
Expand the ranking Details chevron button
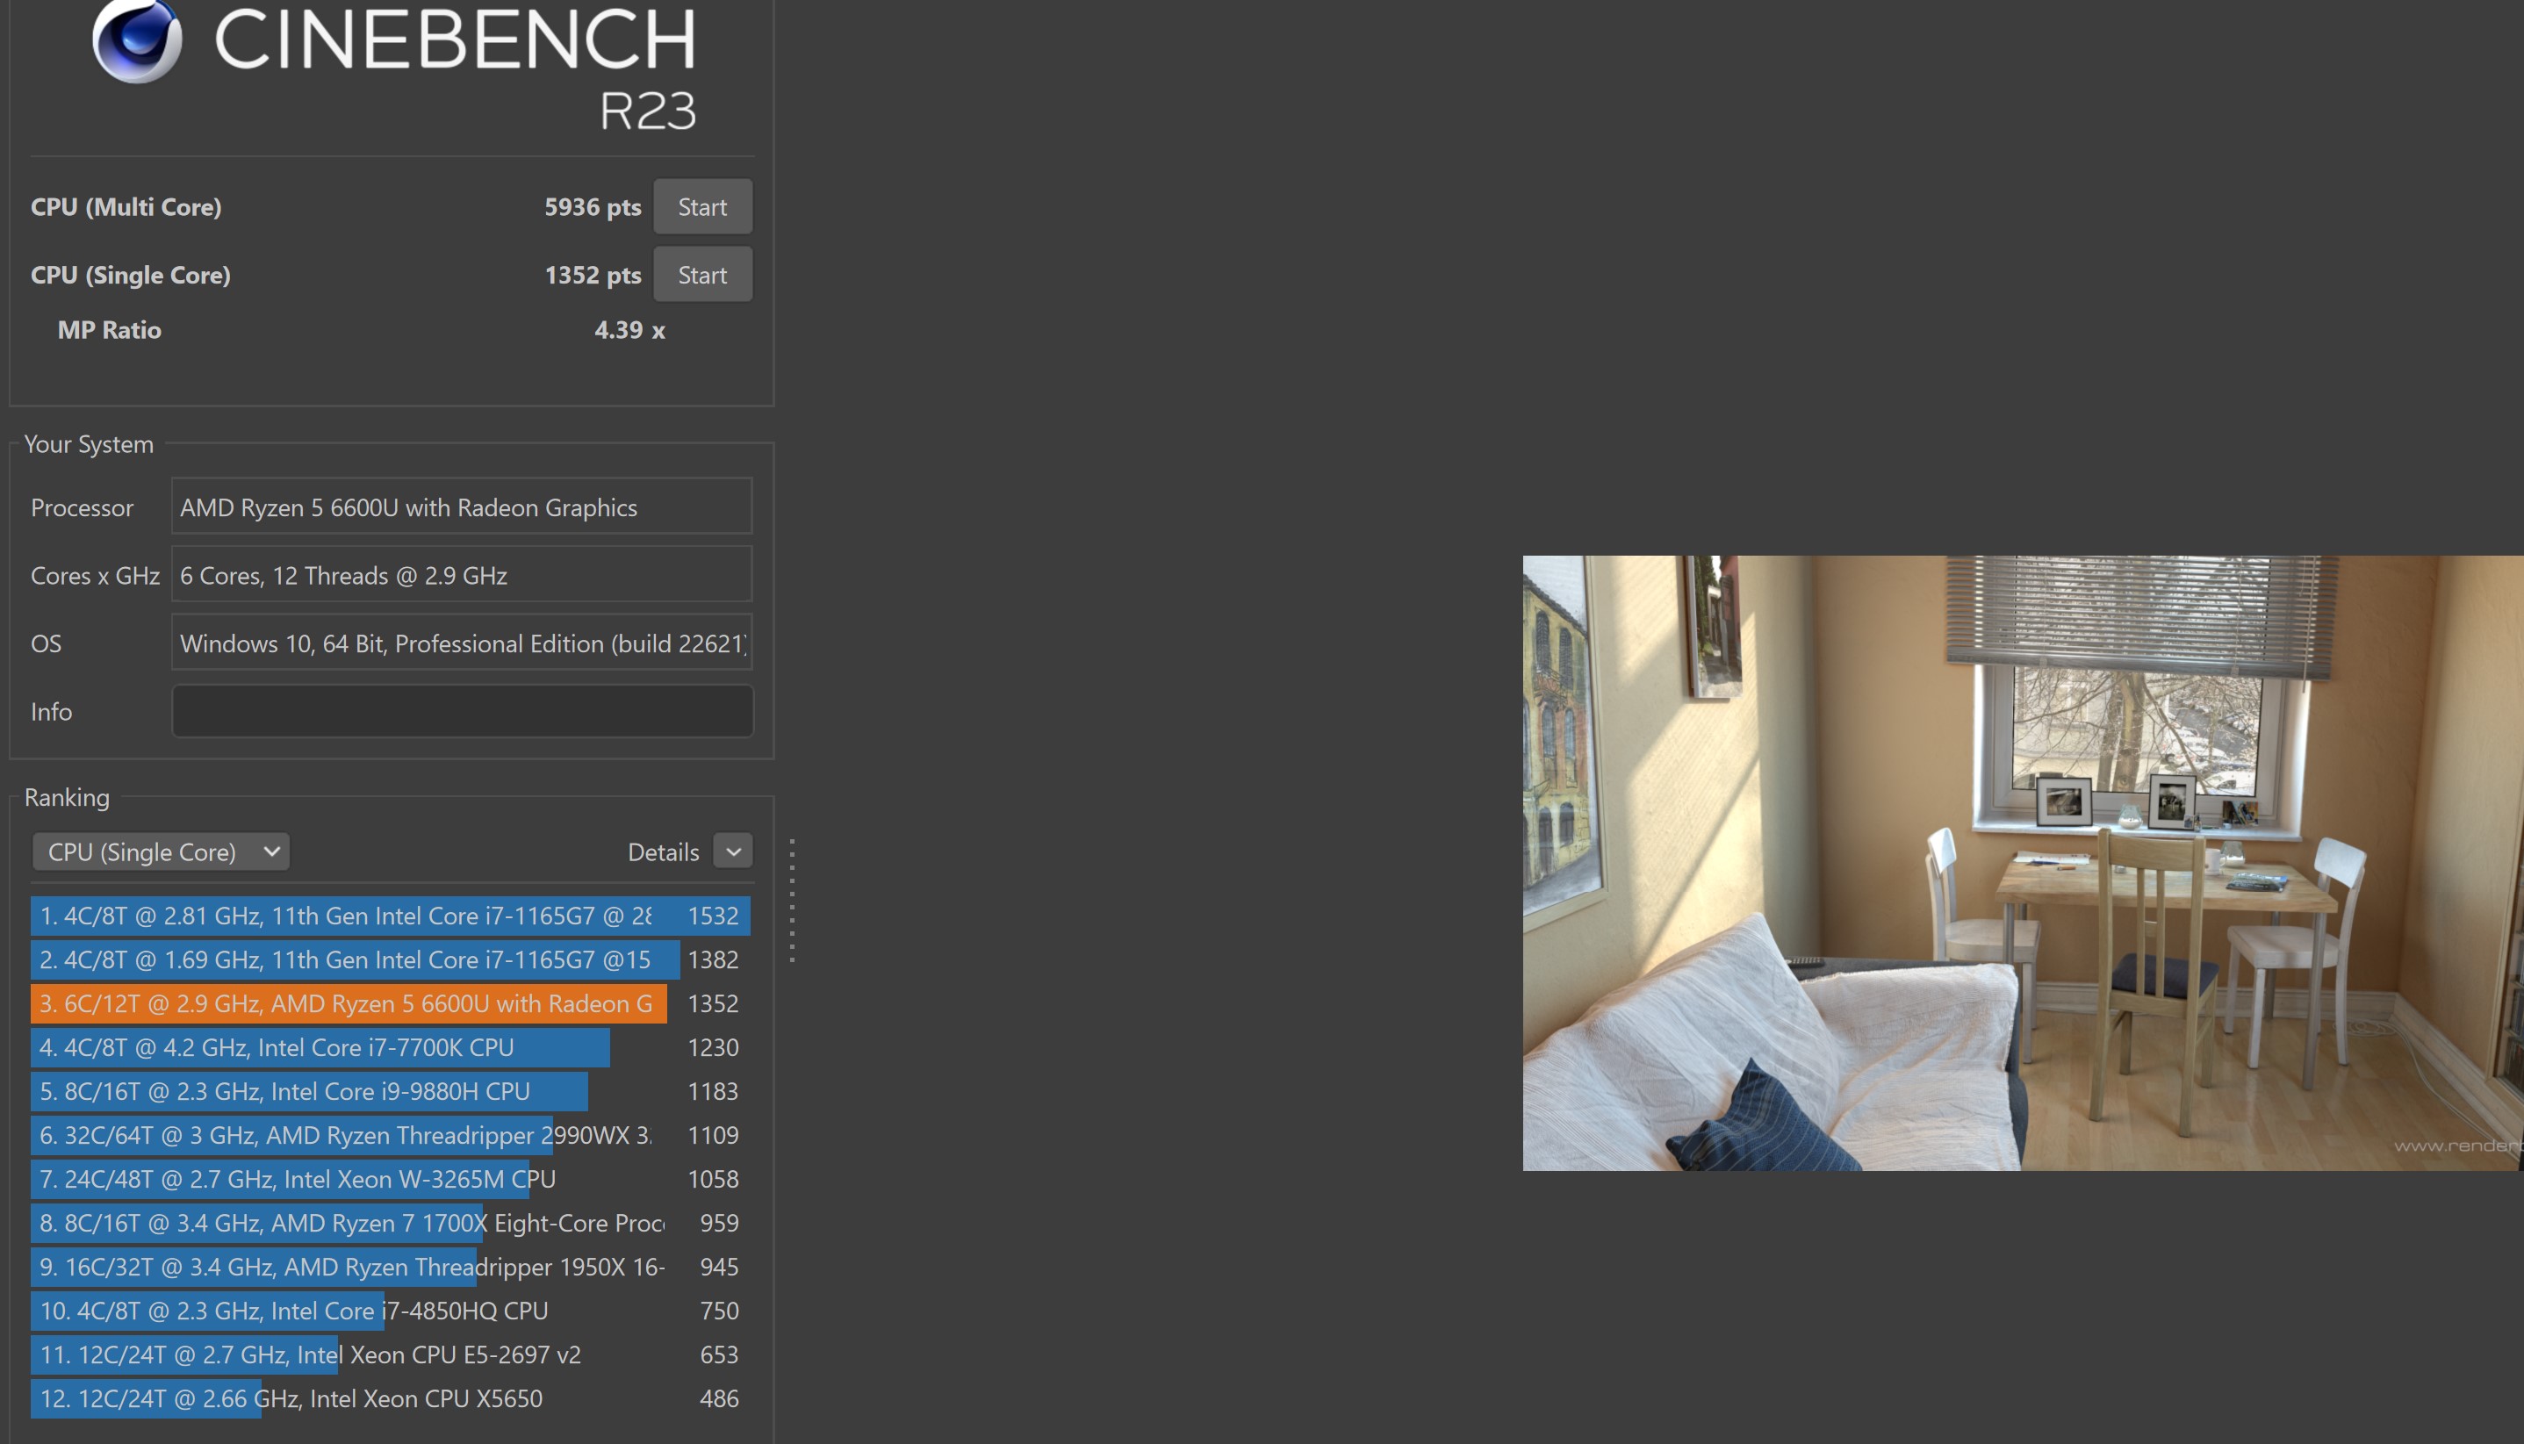click(733, 851)
